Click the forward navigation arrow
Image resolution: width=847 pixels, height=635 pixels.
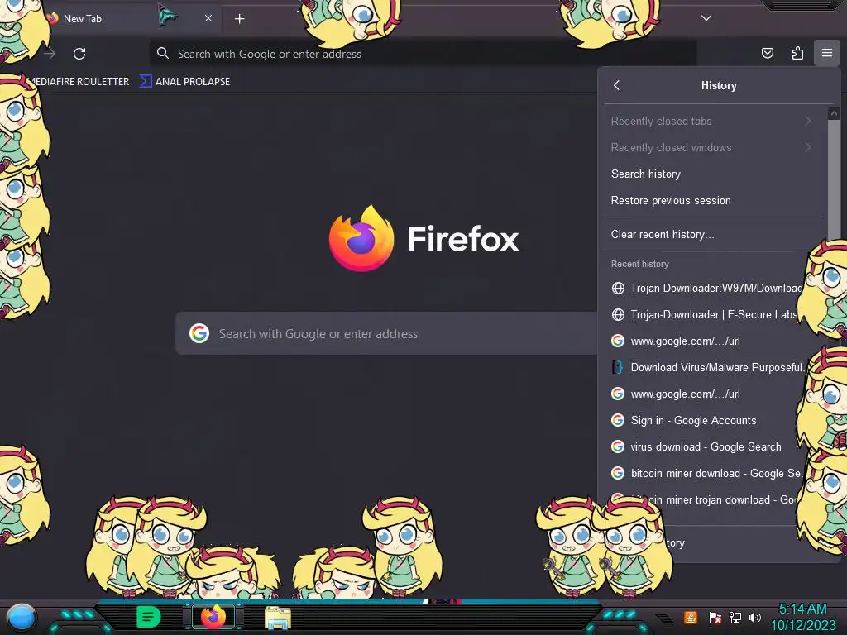[x=50, y=54]
